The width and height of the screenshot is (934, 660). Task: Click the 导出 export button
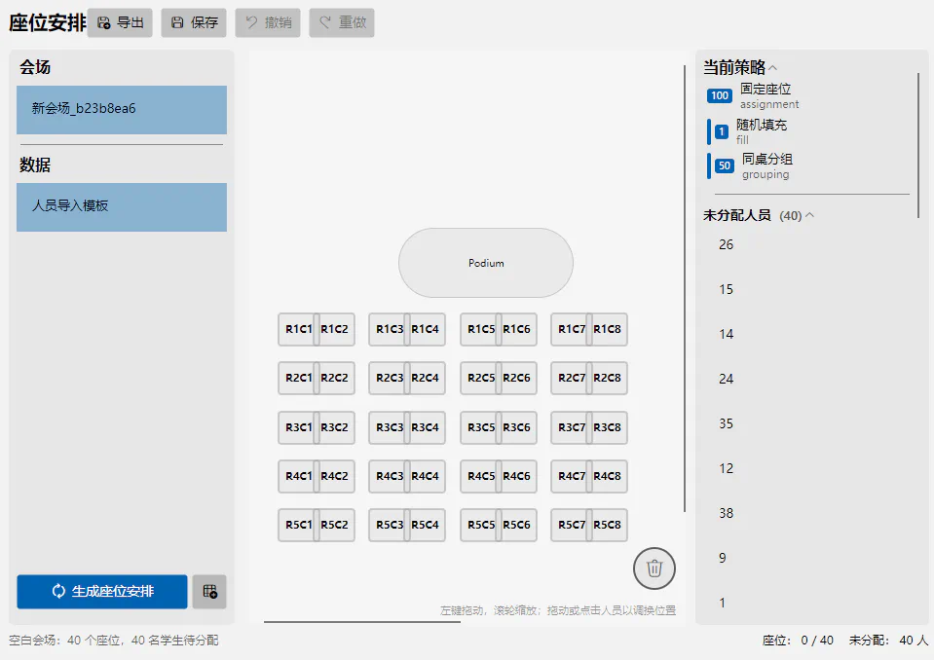click(120, 22)
